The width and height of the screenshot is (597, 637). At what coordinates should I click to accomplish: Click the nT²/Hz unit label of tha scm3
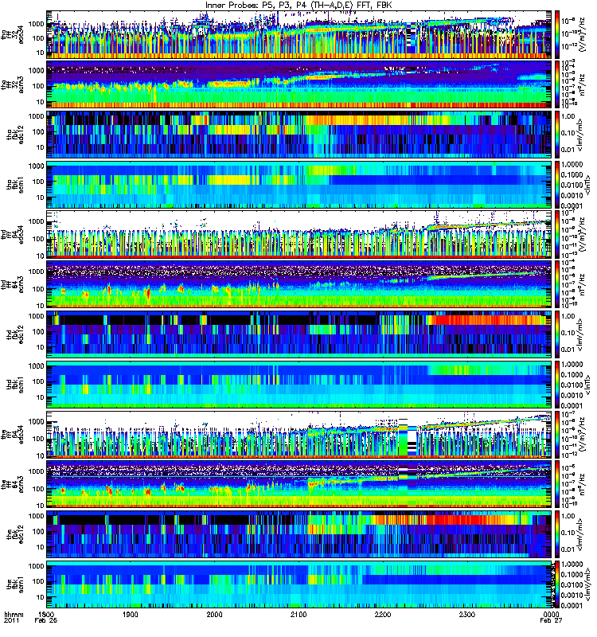tap(582, 84)
